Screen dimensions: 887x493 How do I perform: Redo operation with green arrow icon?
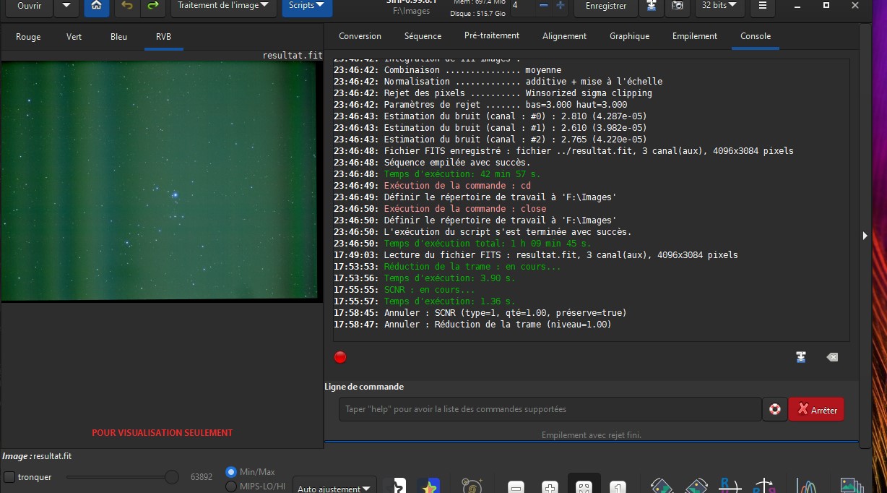152,6
